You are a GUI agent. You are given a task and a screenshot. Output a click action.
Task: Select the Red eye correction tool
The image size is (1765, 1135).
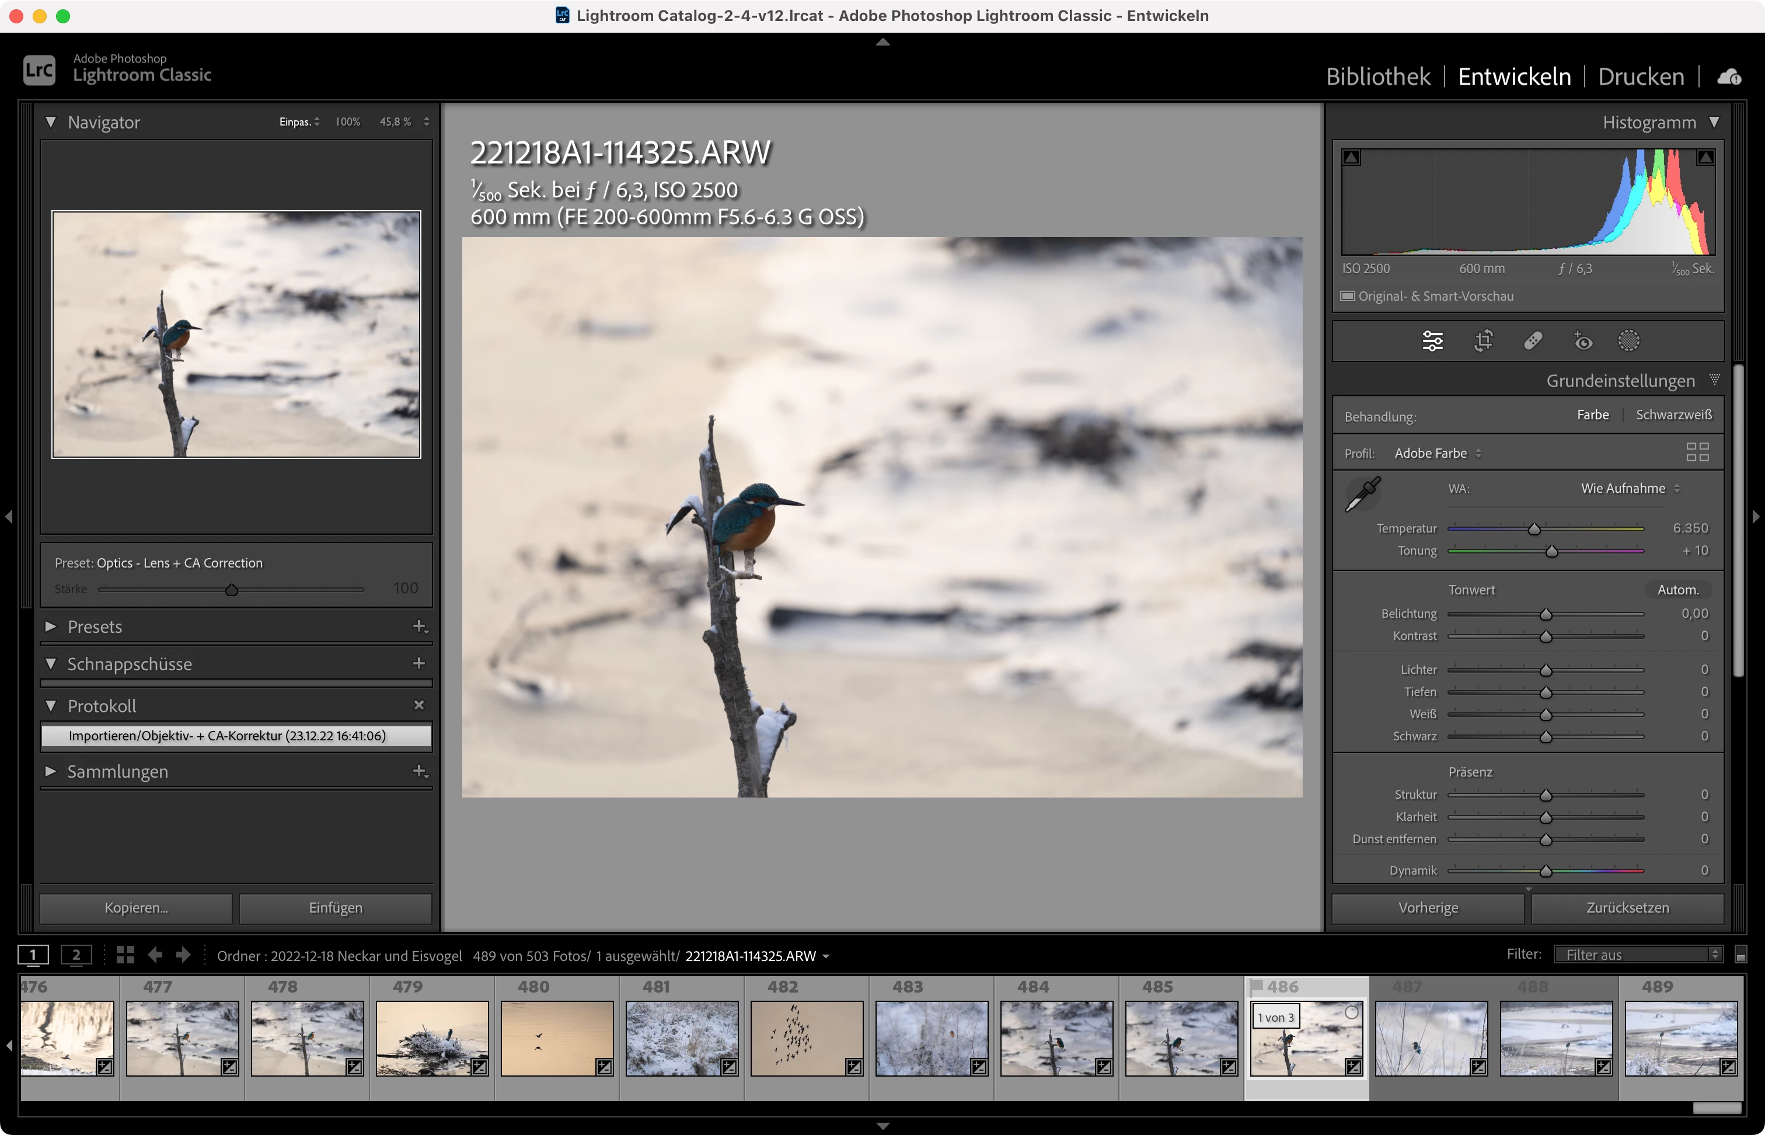click(x=1582, y=341)
